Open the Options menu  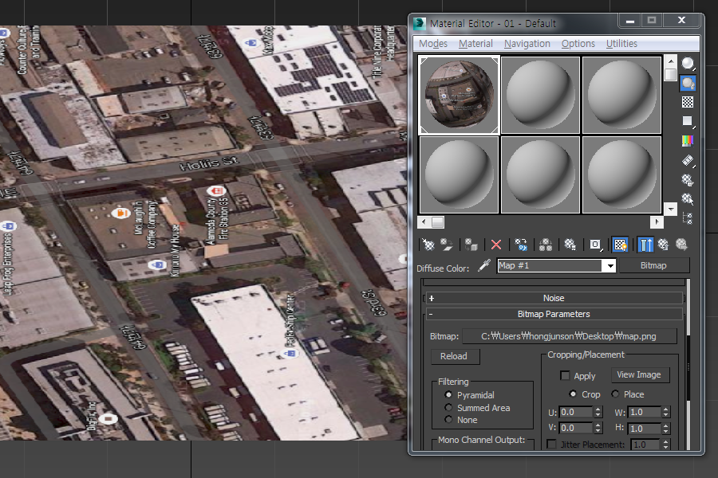coord(578,44)
